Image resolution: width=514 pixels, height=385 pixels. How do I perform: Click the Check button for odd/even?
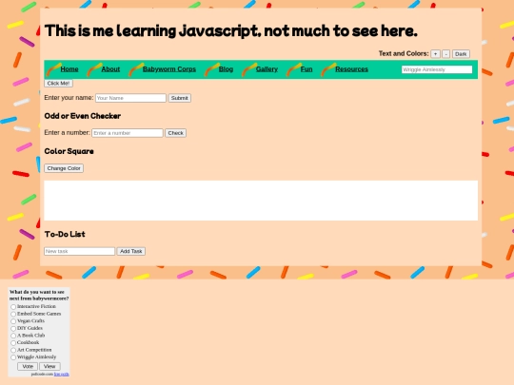coord(176,133)
